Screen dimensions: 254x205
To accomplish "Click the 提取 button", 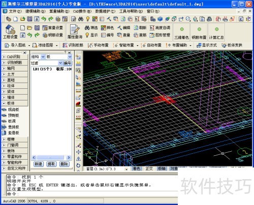I will 51,164.
